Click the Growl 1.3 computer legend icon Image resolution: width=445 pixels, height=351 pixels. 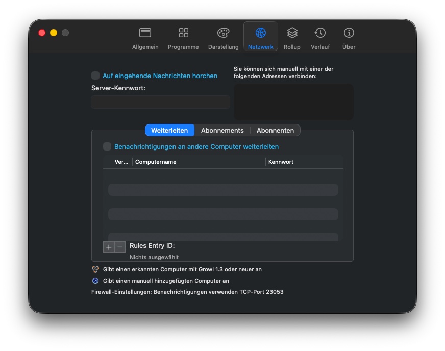click(x=95, y=269)
